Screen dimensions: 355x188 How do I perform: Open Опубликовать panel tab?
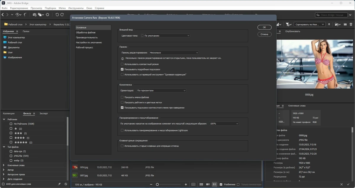pos(293,31)
